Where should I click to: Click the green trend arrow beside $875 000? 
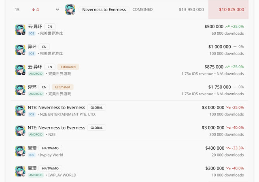(x=227, y=67)
